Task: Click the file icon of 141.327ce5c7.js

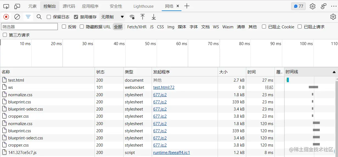Action: click(4, 152)
